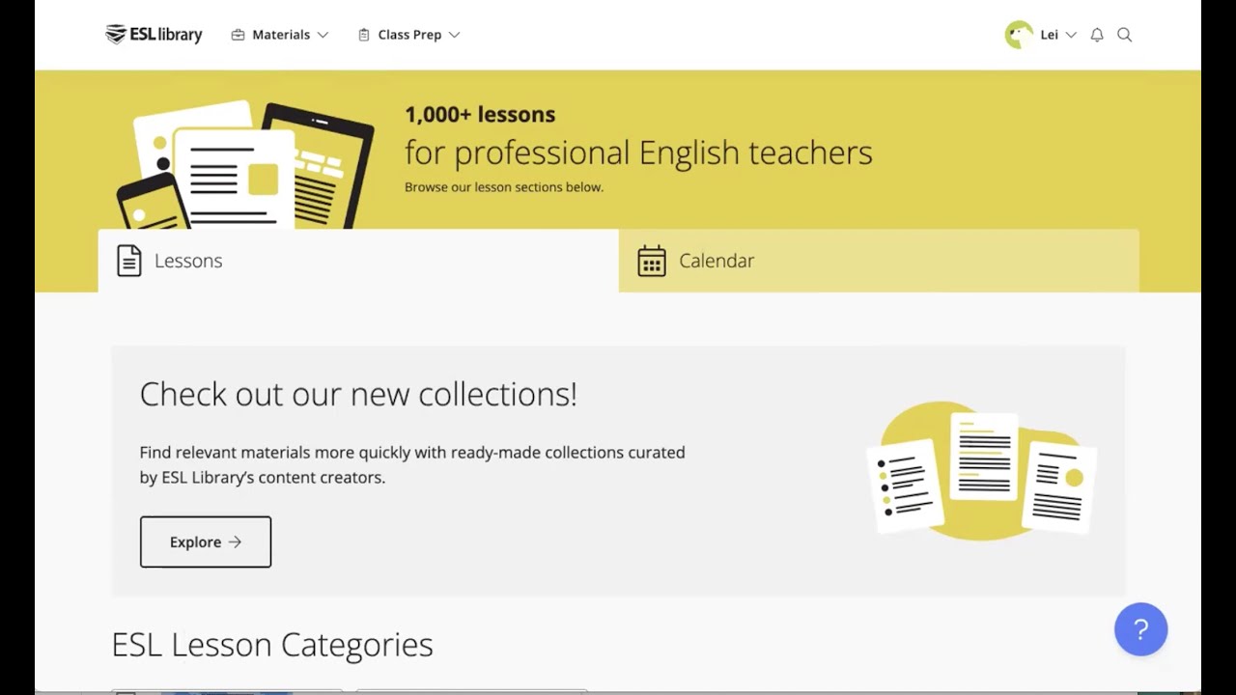Viewport: 1236px width, 695px height.
Task: Open the blue help question button
Action: tap(1140, 629)
